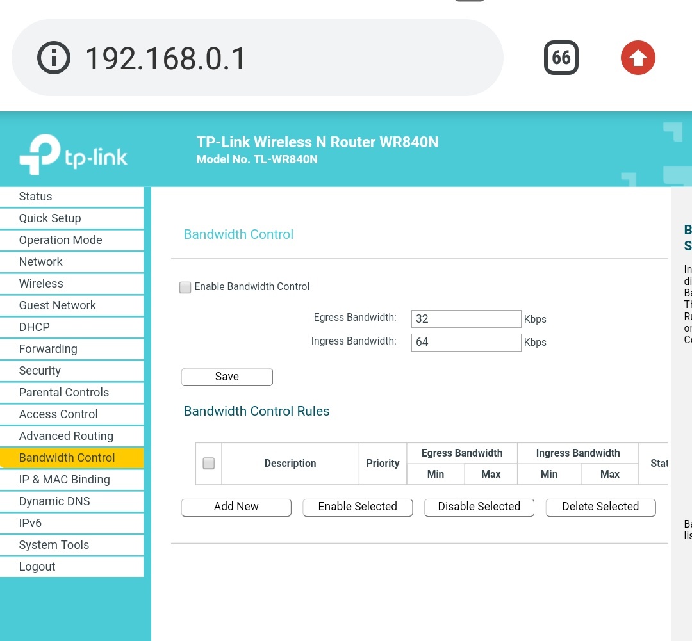The image size is (692, 641).
Task: Click the tp-link logo in the header
Action: coord(72,154)
